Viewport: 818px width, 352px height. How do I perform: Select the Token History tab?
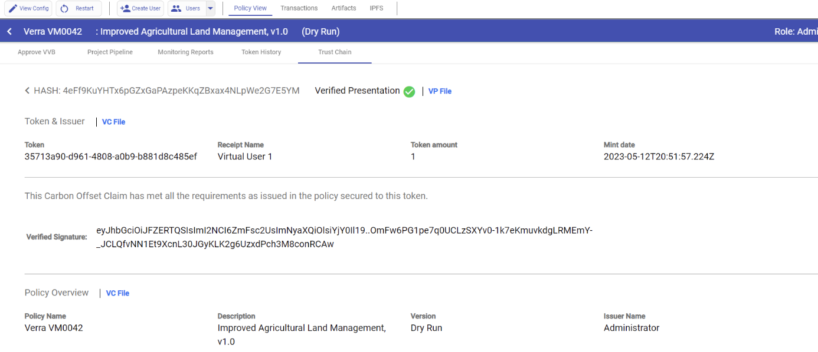coord(261,52)
